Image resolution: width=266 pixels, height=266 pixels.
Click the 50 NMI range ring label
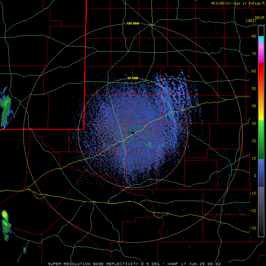(133, 78)
